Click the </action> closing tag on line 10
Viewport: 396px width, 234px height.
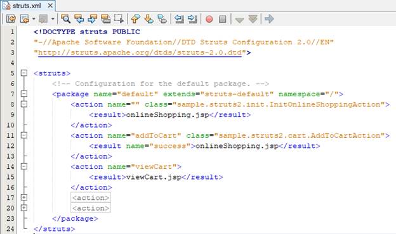point(91,125)
